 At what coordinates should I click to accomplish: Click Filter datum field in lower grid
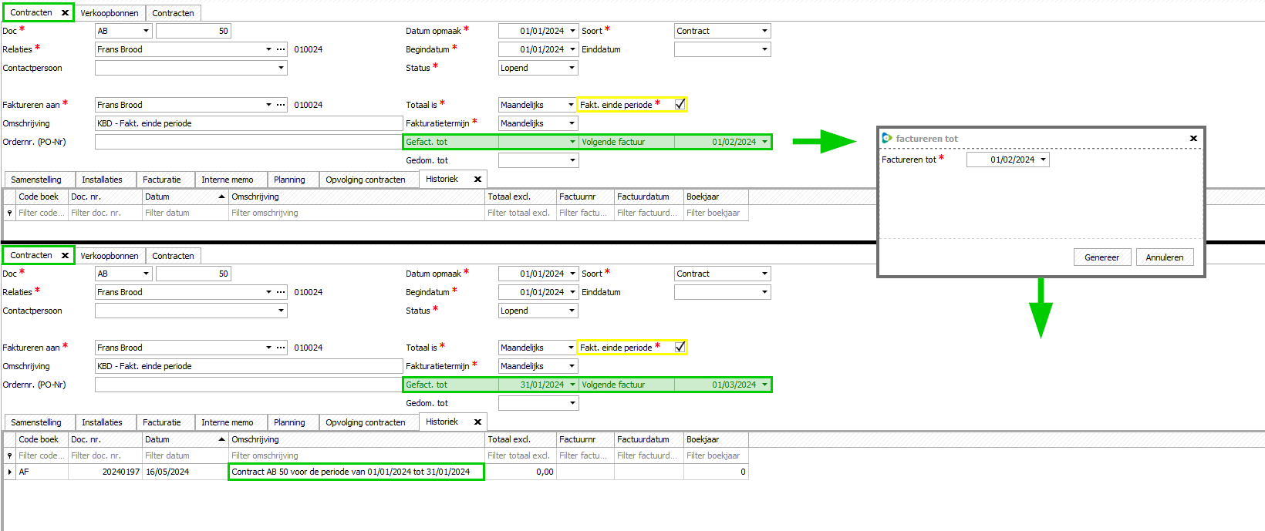click(185, 456)
